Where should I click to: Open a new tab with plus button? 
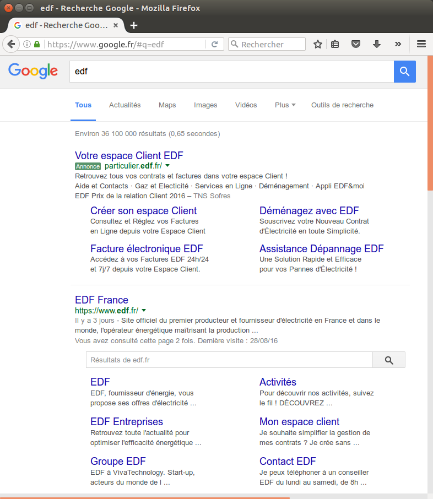point(134,25)
